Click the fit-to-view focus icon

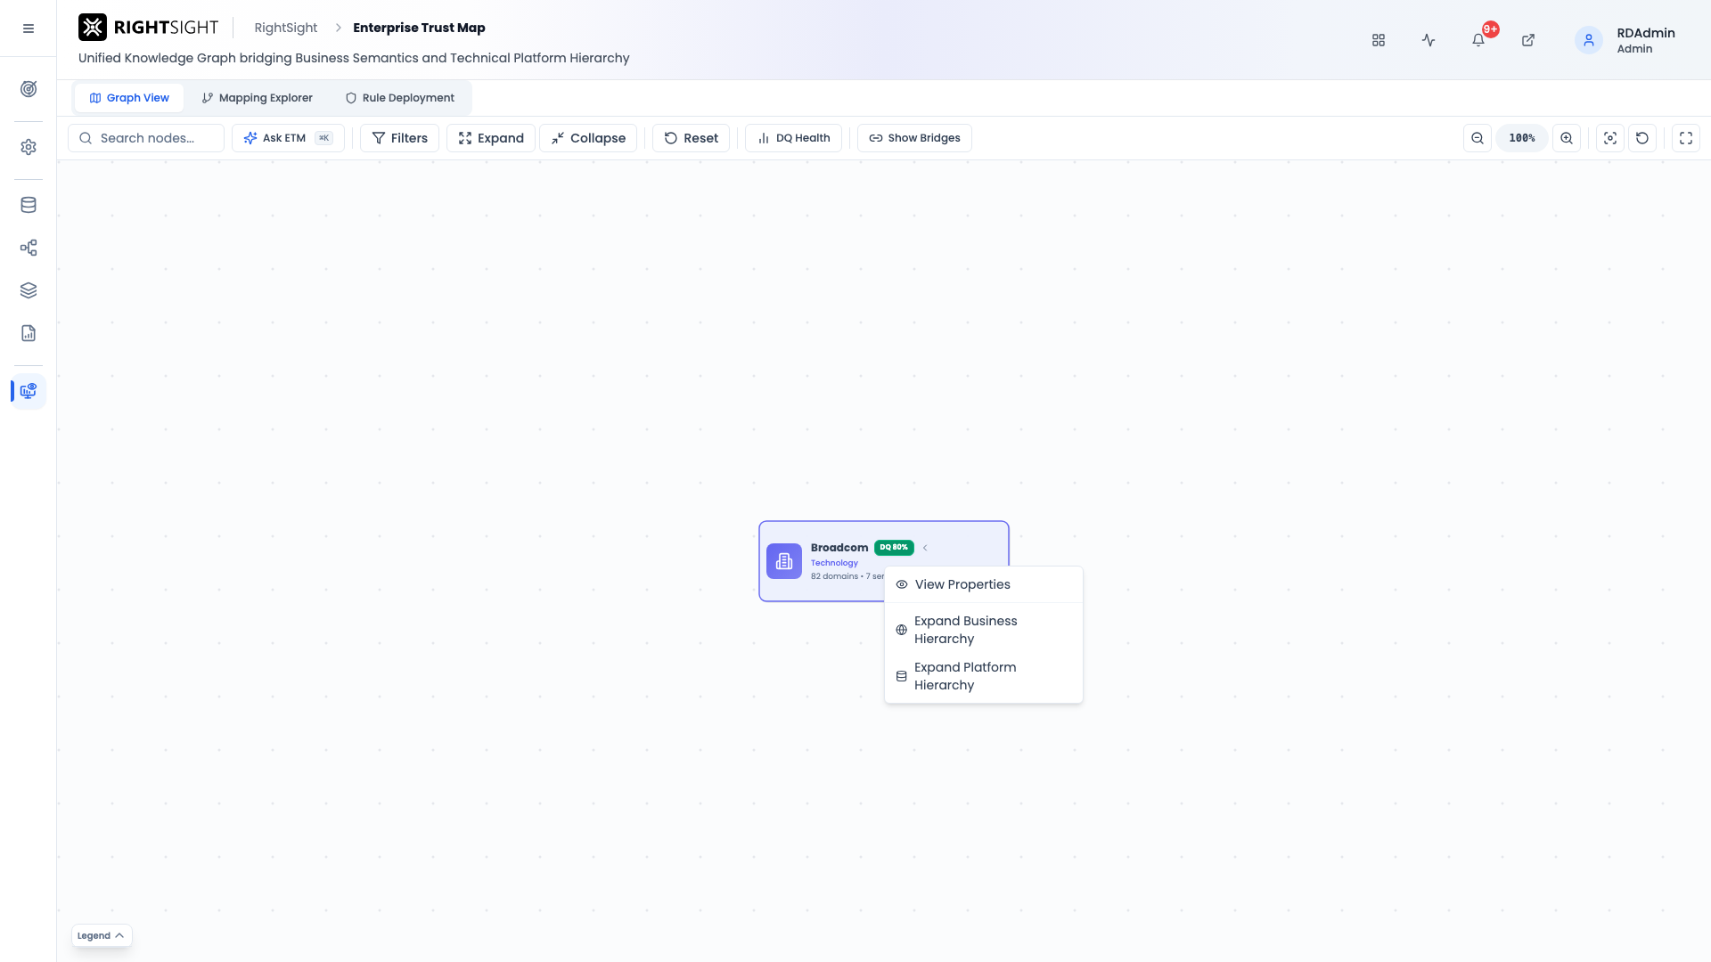pyautogui.click(x=1610, y=138)
